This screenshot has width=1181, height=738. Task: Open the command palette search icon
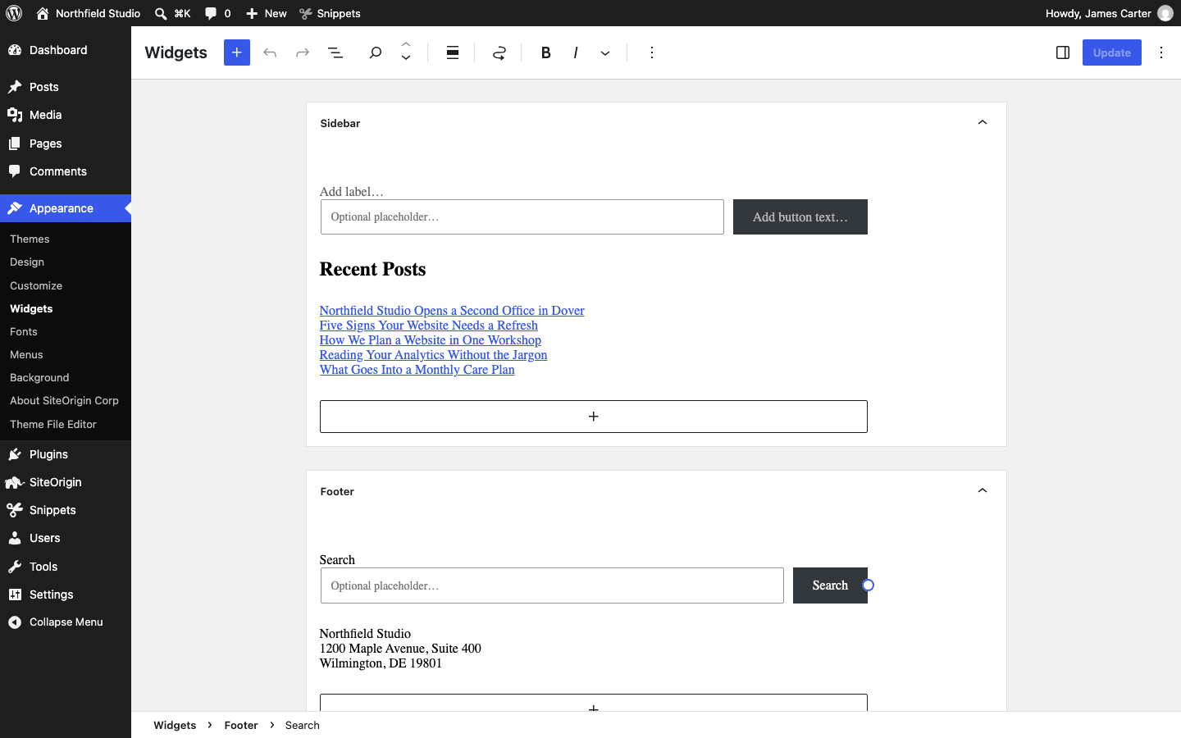click(173, 13)
